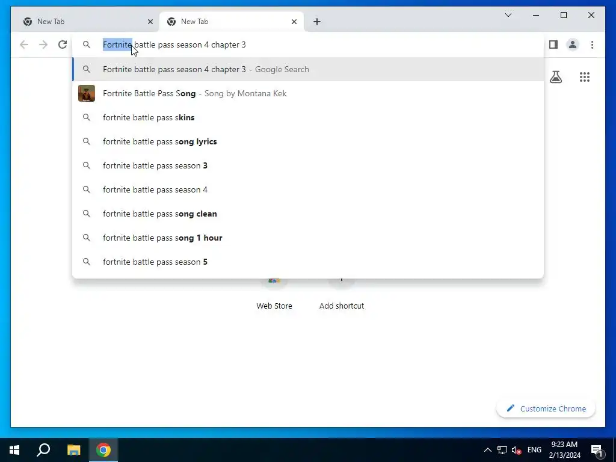Screen dimensions: 616x462
Task: Select suggestion fortnite battle pass song clean
Action: coord(309,214)
